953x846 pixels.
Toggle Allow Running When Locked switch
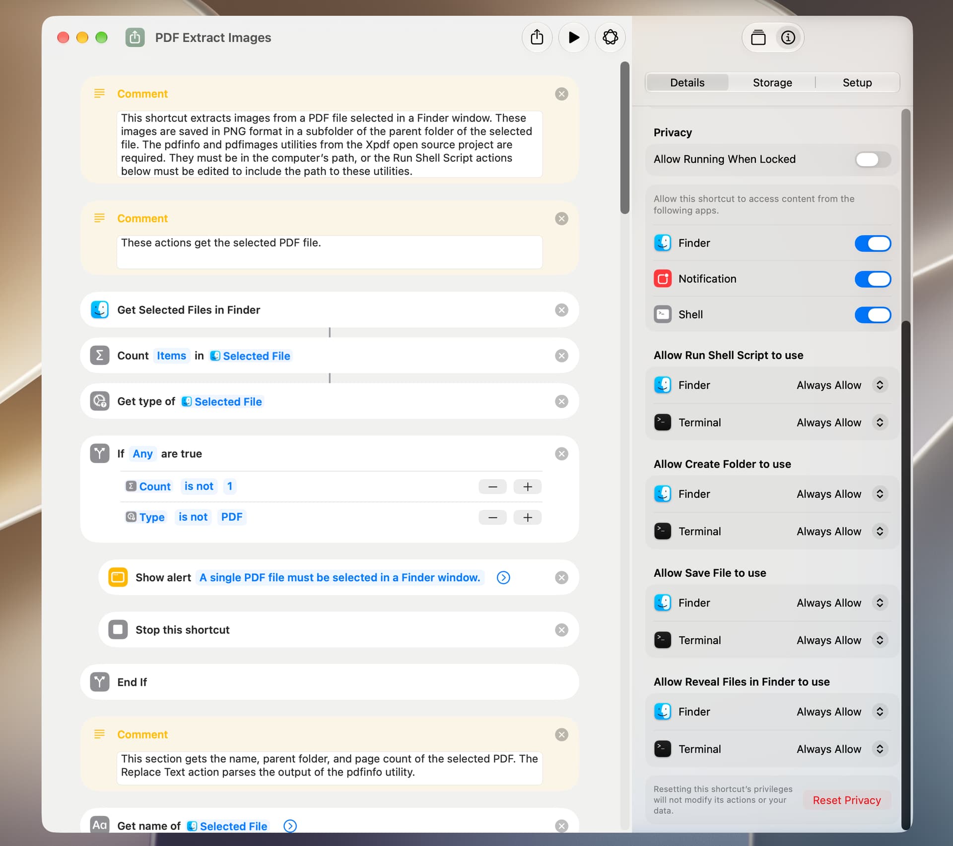(x=873, y=160)
